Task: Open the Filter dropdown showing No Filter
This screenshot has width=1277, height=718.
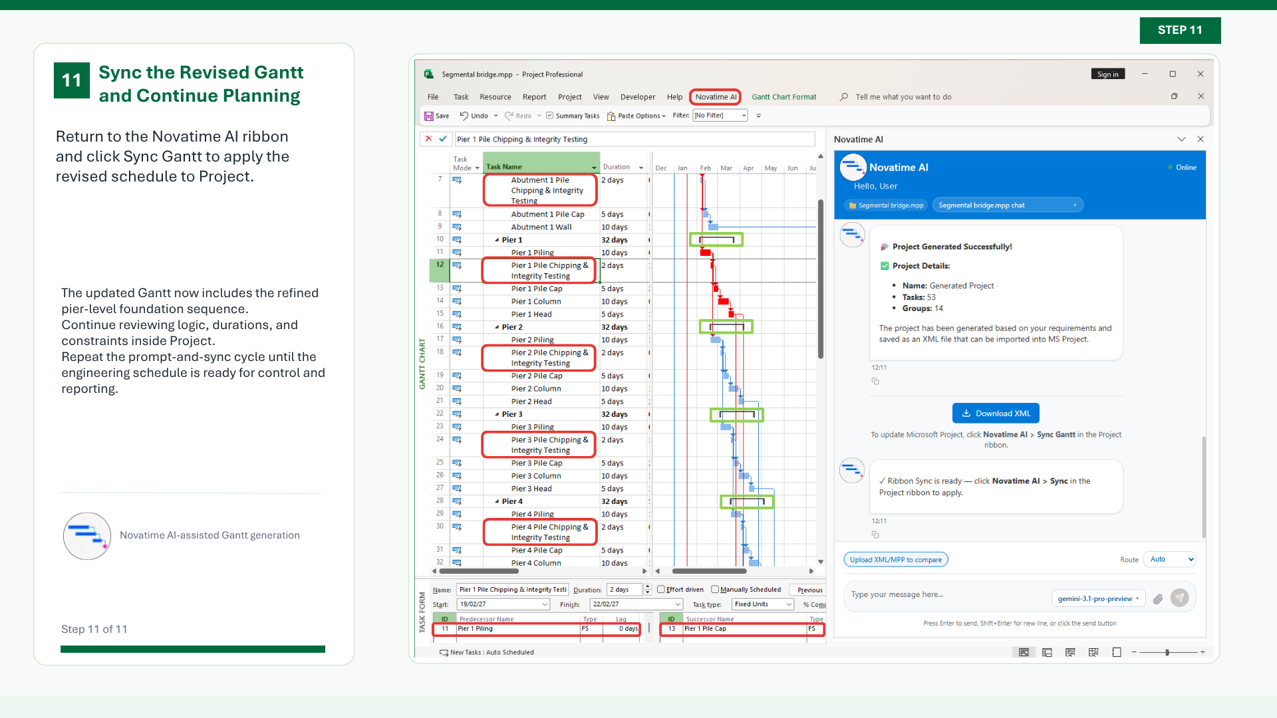Action: 720,116
